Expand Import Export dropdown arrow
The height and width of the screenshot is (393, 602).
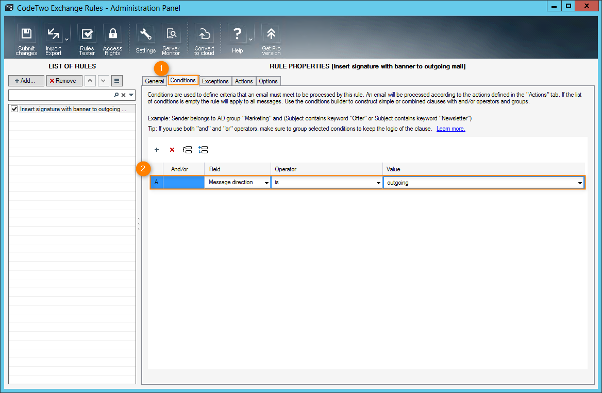click(67, 39)
